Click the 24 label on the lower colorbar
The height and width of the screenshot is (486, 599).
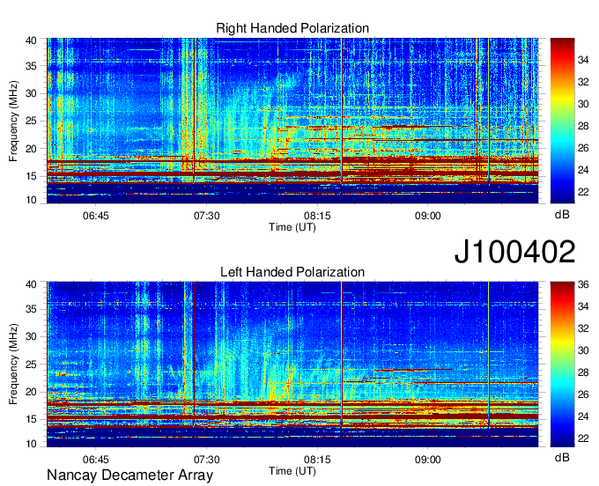(x=583, y=416)
